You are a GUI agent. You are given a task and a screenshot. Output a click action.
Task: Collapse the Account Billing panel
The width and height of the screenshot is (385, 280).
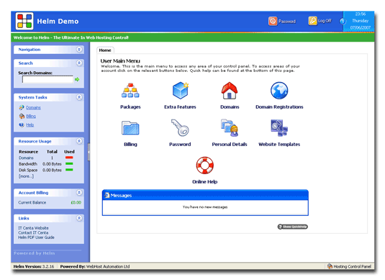point(79,193)
